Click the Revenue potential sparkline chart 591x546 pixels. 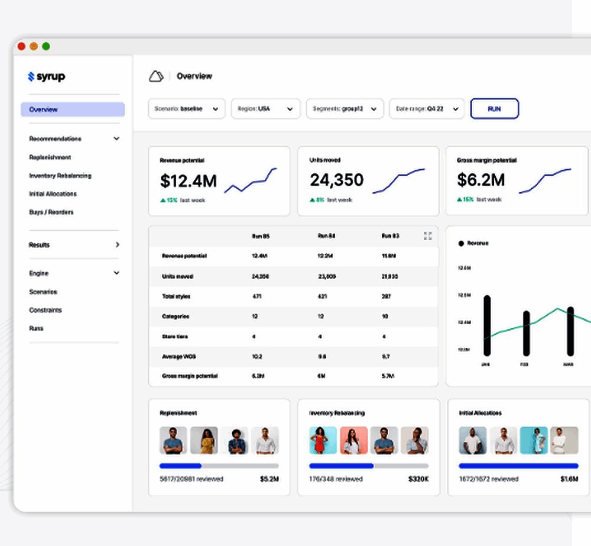(250, 181)
